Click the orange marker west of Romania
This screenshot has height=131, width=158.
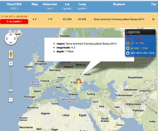71,86
